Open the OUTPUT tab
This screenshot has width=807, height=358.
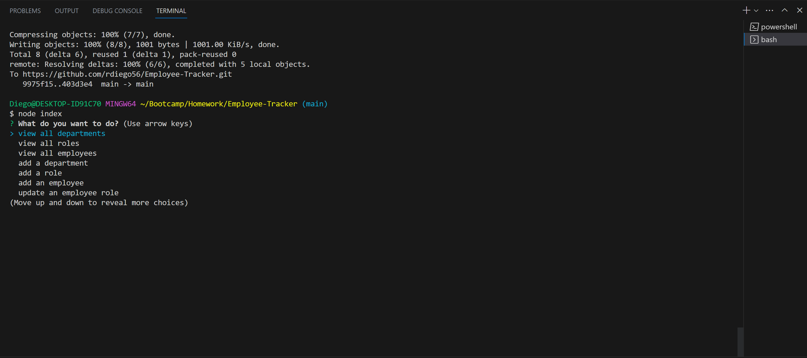point(66,10)
